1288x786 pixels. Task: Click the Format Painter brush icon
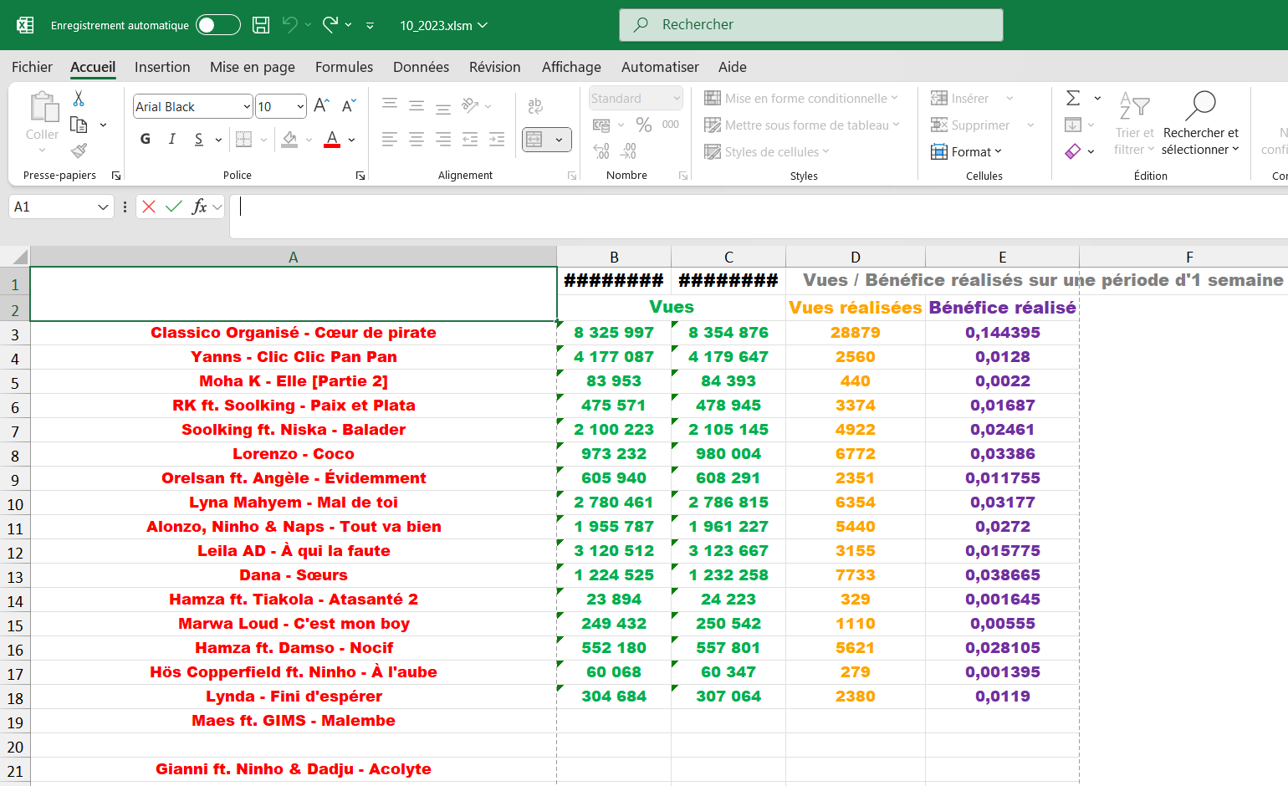[79, 151]
